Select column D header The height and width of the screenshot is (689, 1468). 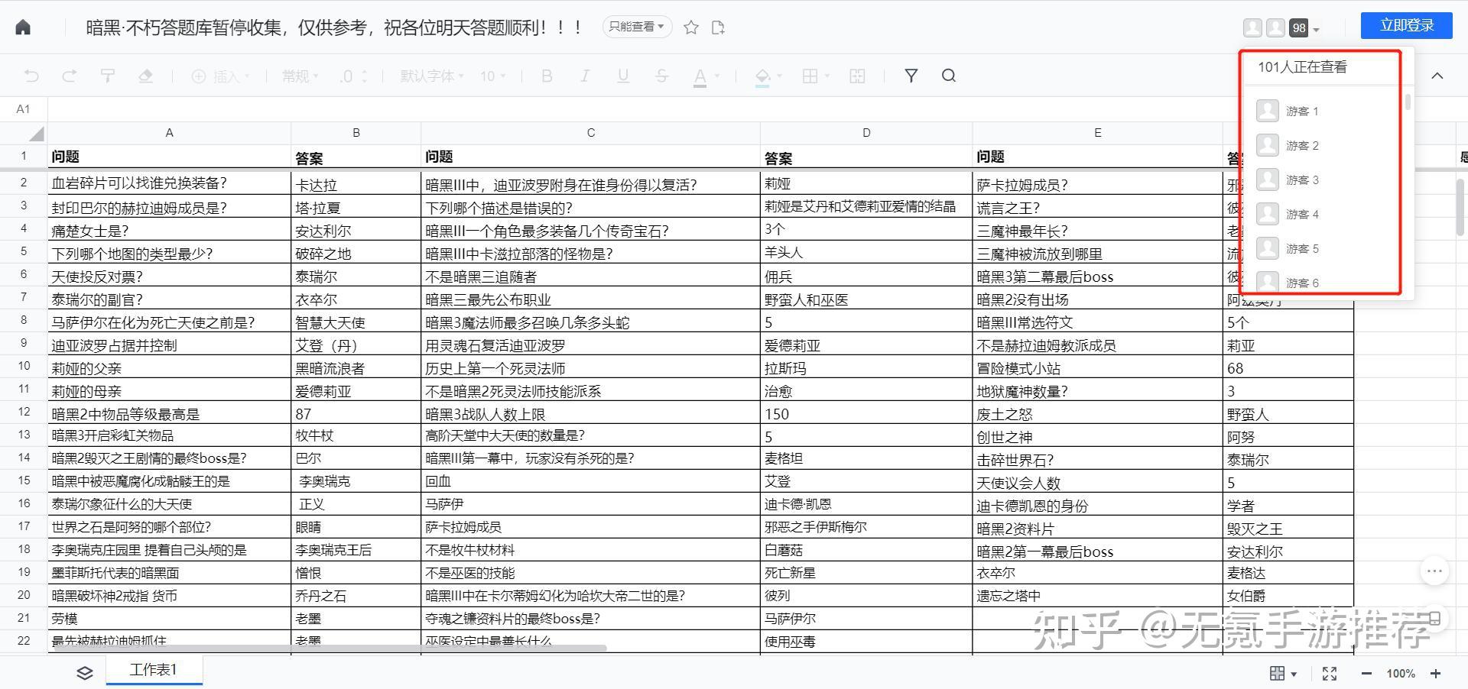point(866,133)
